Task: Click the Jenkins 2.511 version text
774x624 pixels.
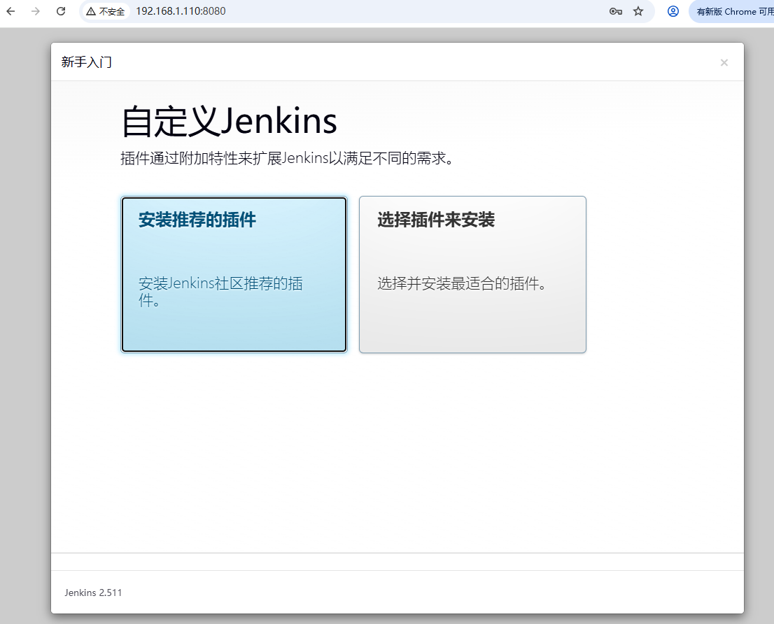Action: [x=93, y=593]
